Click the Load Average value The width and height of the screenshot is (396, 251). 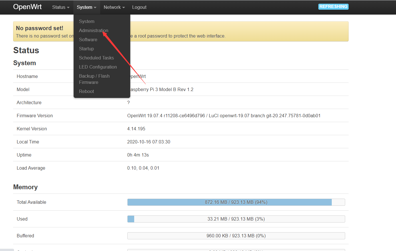point(143,168)
